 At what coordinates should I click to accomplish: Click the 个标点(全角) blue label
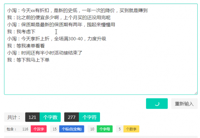(x=72, y=129)
